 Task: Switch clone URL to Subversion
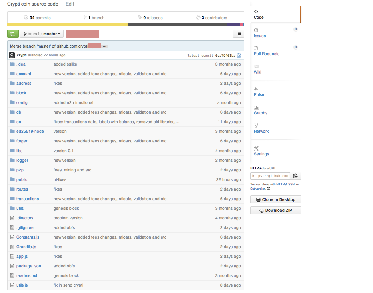258,189
